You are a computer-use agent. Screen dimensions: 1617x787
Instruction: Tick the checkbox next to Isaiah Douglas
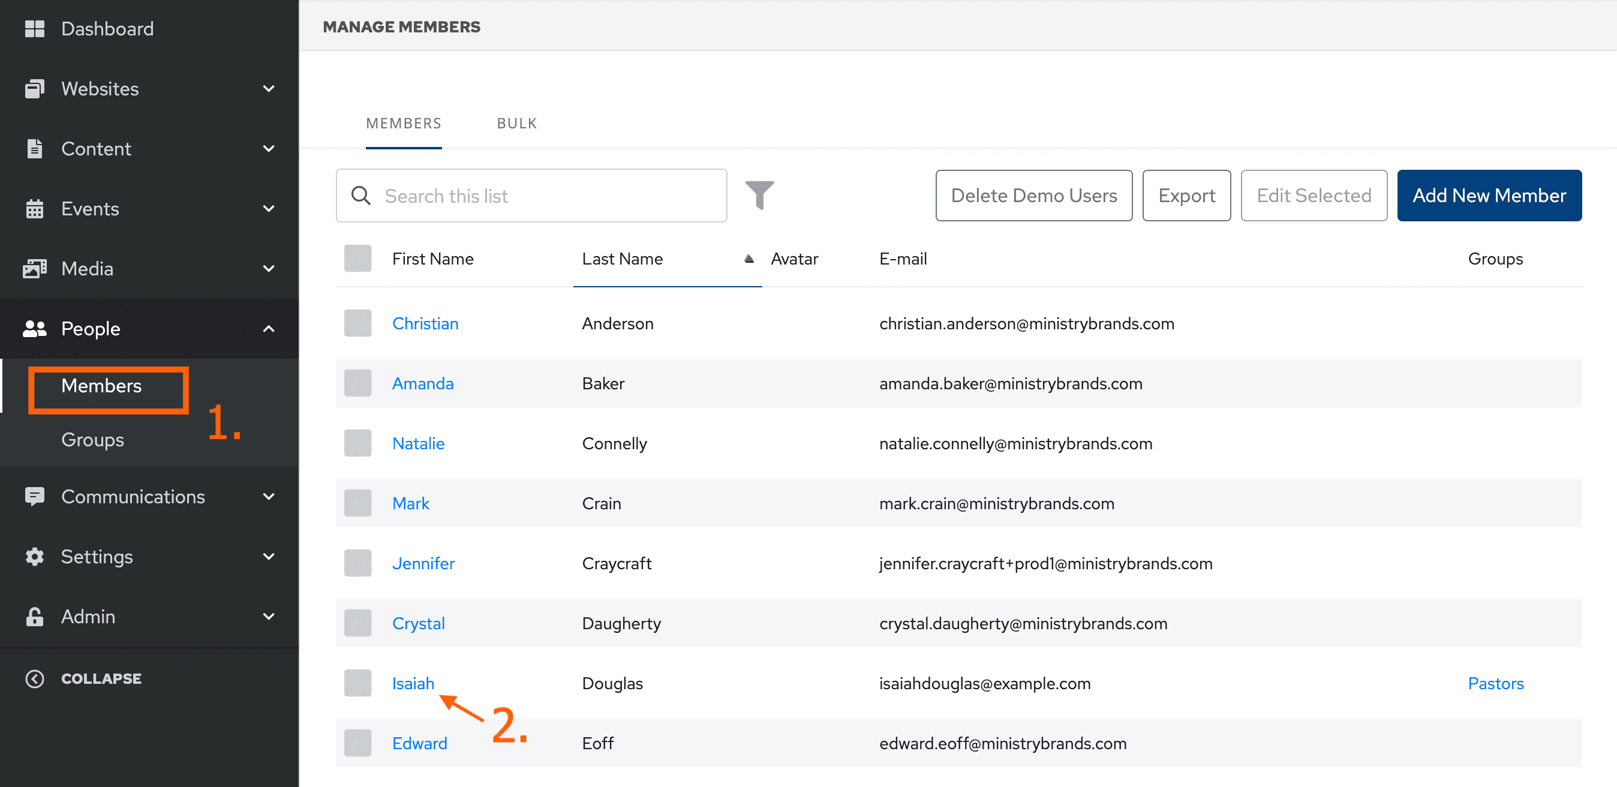tap(358, 683)
